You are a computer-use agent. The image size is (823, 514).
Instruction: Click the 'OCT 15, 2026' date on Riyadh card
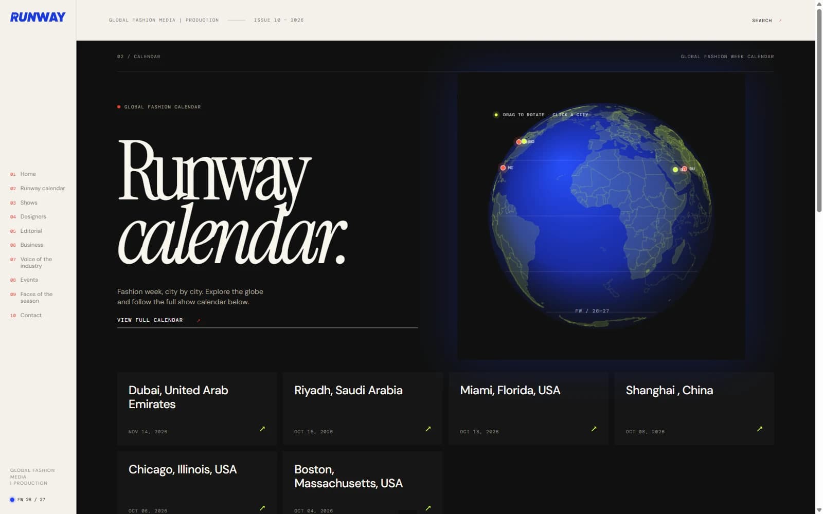[313, 432]
